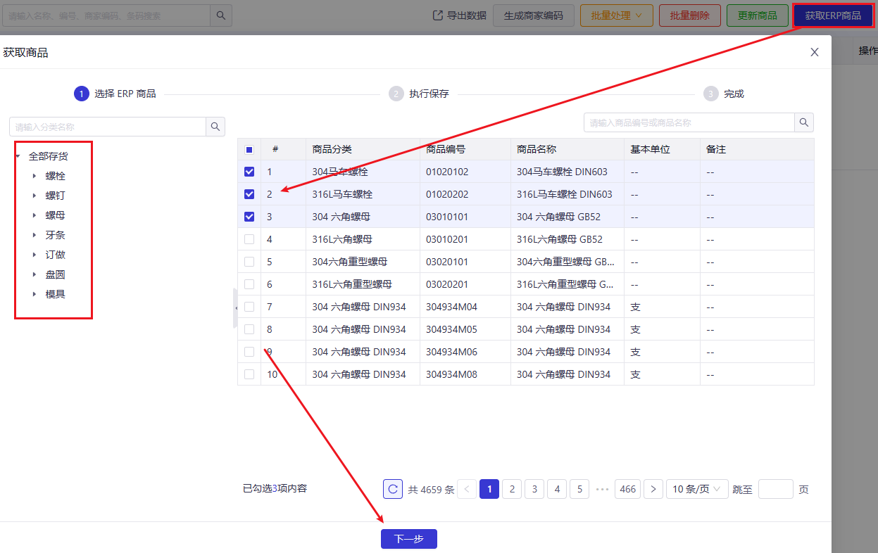Expand the 盘圆 tree node arrow
Screen dimensions: 878x553
click(x=35, y=274)
